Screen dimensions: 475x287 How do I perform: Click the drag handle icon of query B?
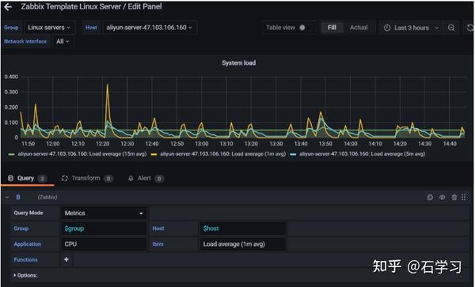[x=463, y=198]
